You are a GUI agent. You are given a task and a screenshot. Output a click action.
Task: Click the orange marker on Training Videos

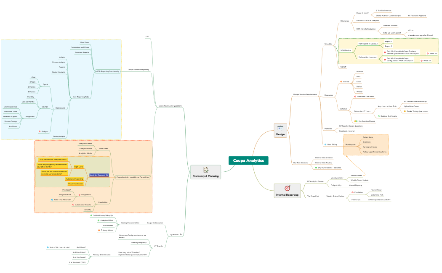99,230
